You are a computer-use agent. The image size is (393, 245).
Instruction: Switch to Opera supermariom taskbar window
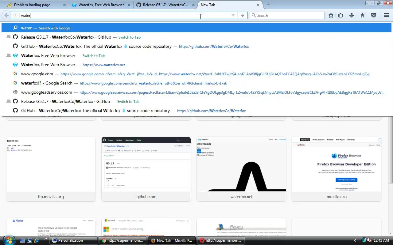pos(221,240)
